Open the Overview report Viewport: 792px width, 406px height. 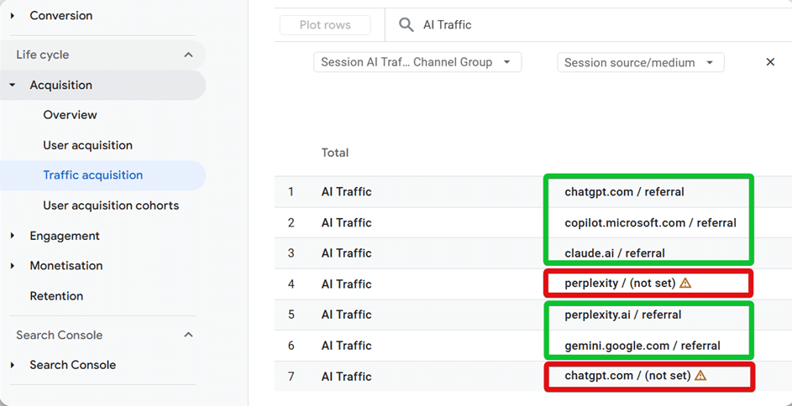(x=70, y=115)
